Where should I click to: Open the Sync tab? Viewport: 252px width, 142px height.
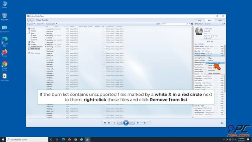220,21
